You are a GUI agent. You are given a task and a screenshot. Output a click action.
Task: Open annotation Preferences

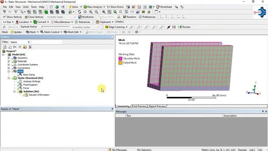[147, 17]
